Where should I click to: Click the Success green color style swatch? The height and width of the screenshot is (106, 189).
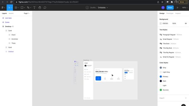click(161, 90)
